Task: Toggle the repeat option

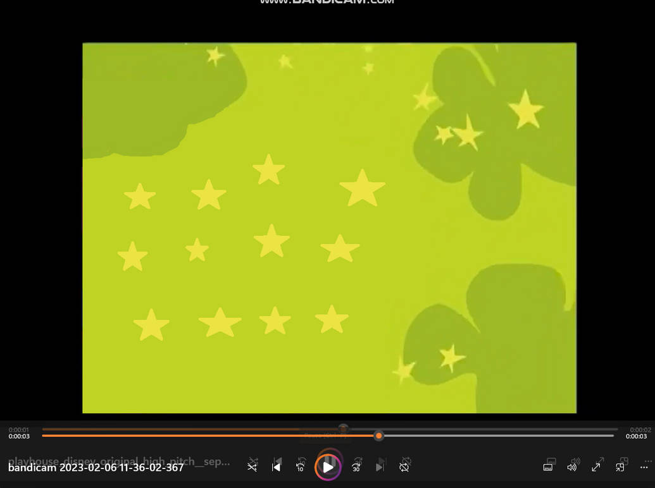Action: pos(404,467)
